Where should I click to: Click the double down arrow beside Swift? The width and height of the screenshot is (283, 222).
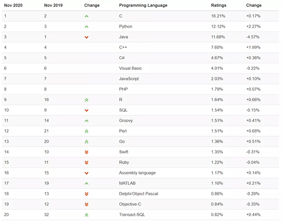[x=86, y=152]
